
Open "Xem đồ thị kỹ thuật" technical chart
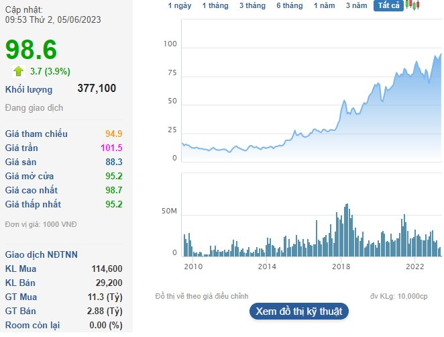(x=299, y=311)
